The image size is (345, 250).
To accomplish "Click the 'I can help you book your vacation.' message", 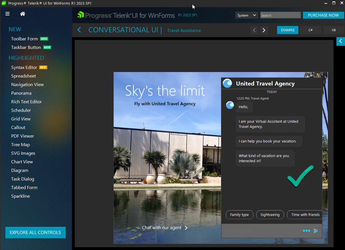I will coord(269,141).
